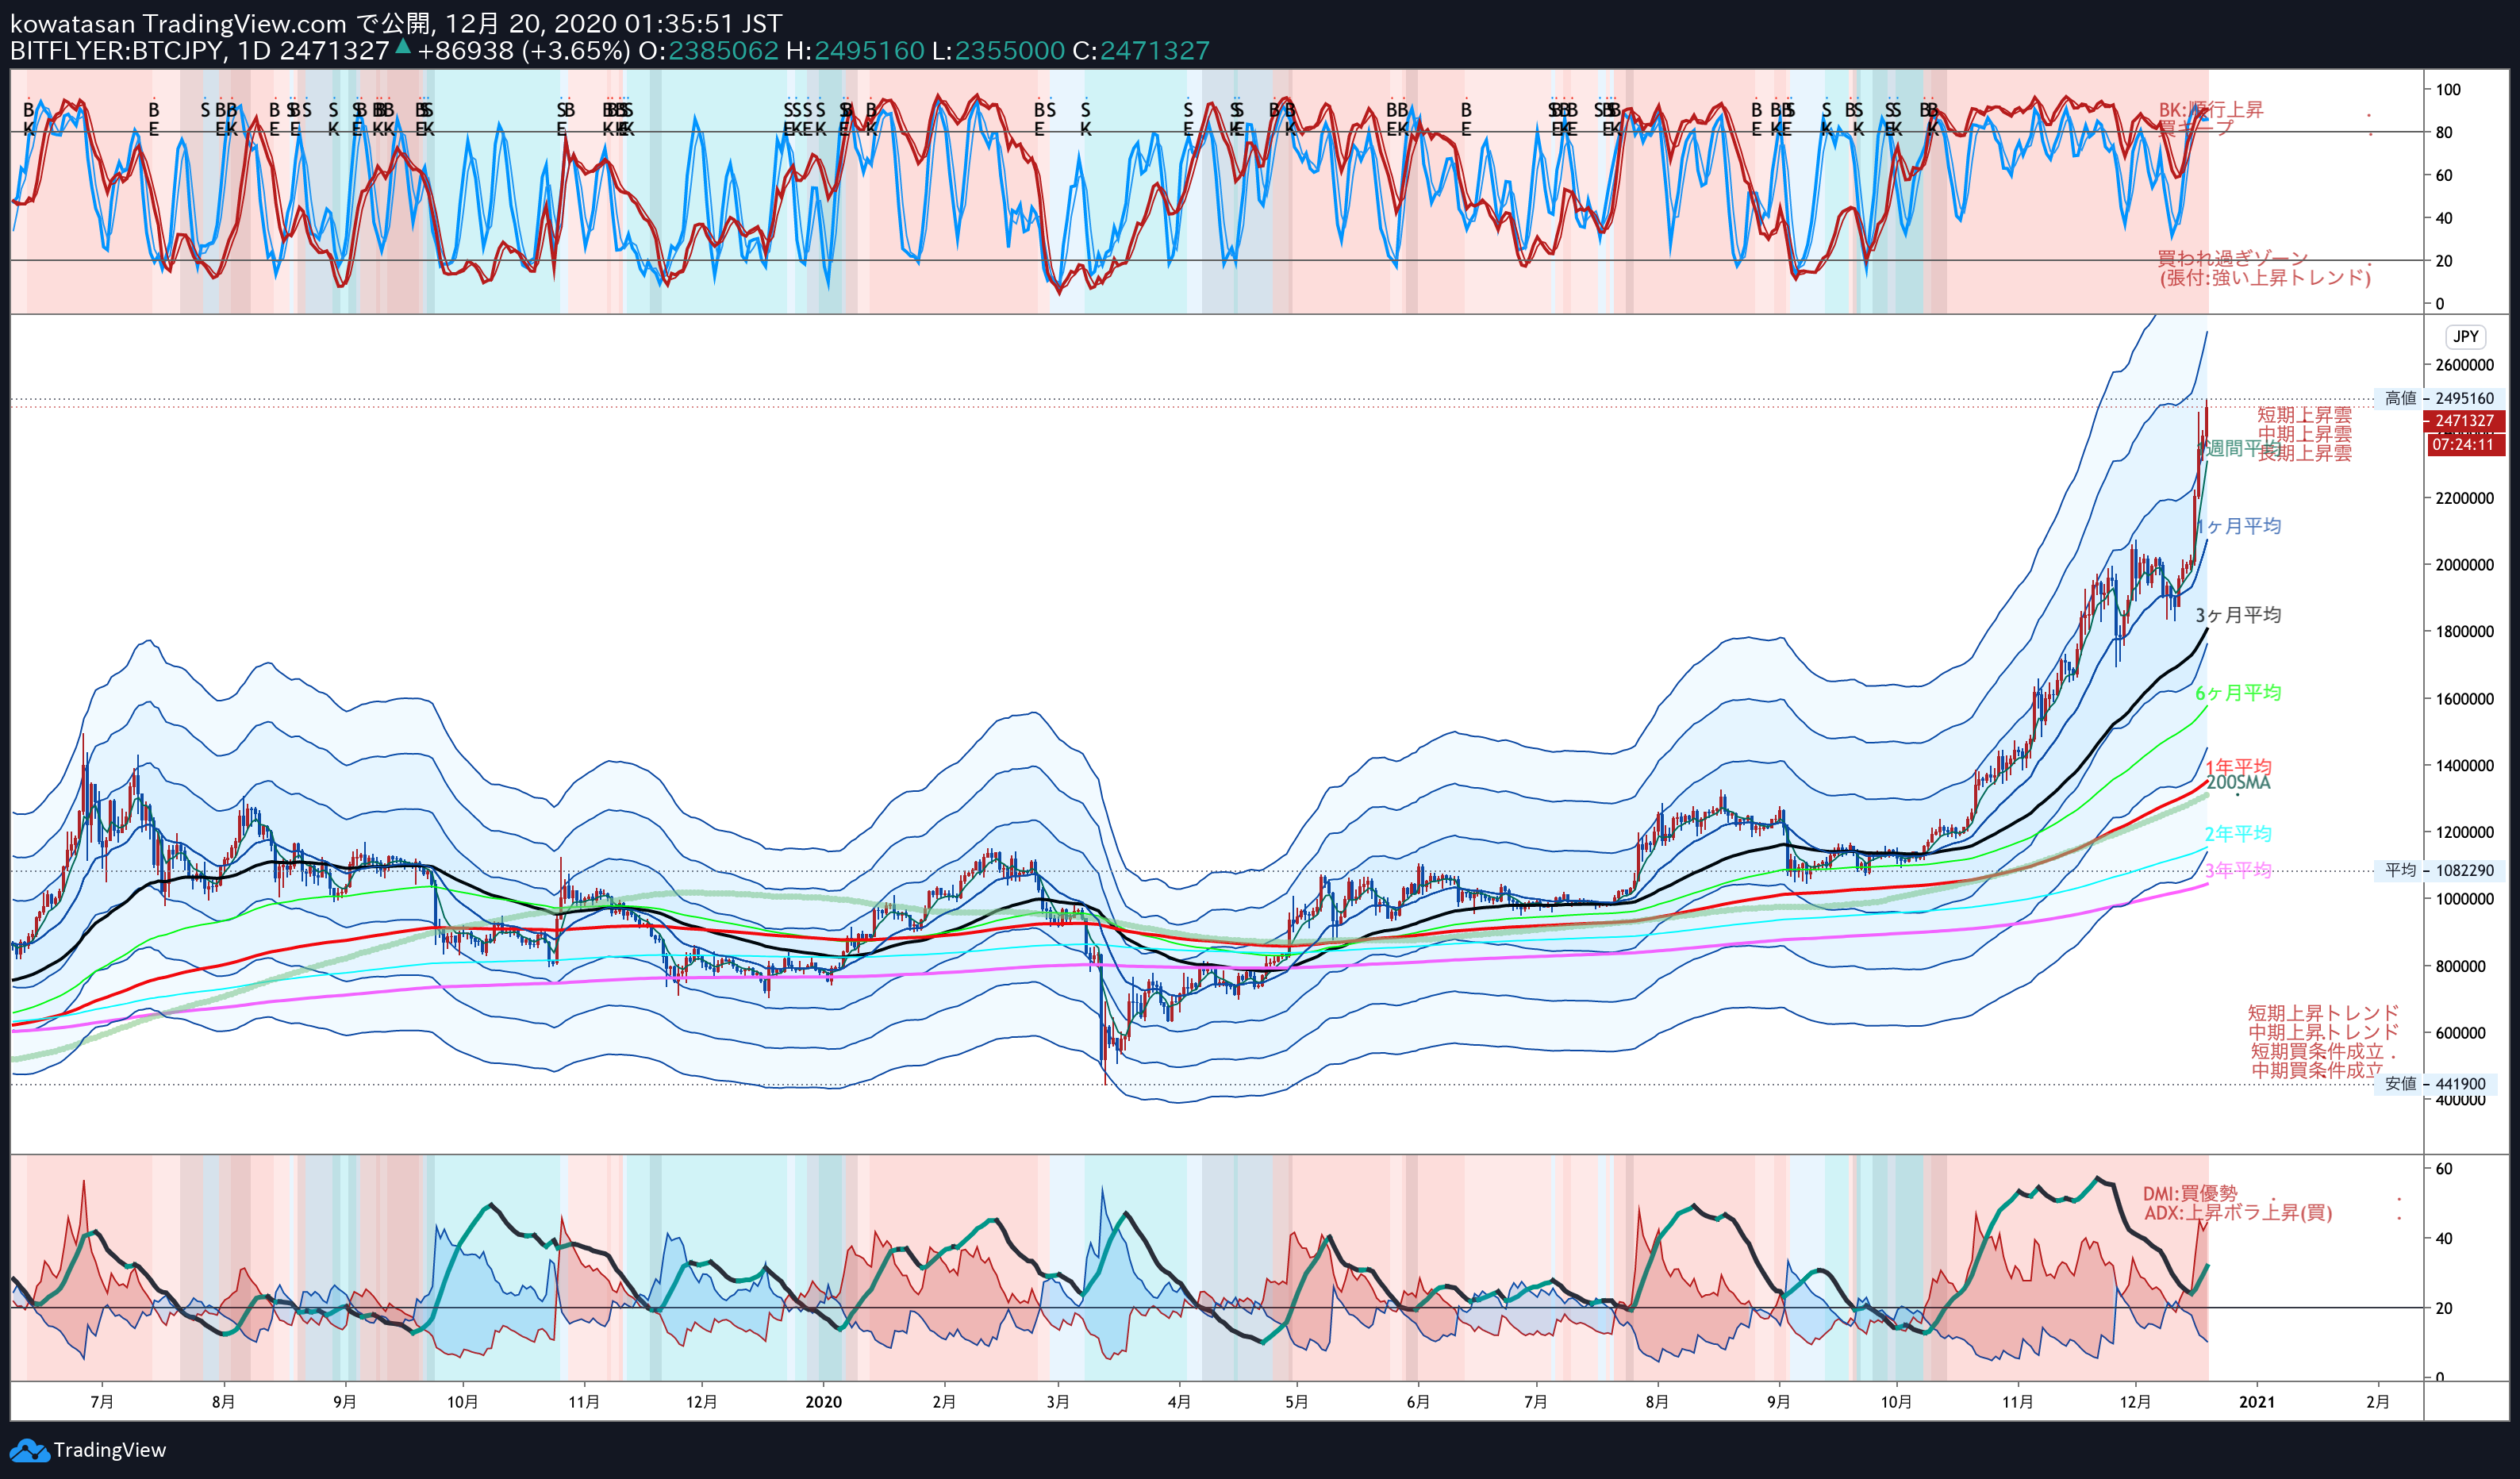
Task: Click the 3月 month marker on time axis
Action: pyautogui.click(x=1058, y=1402)
